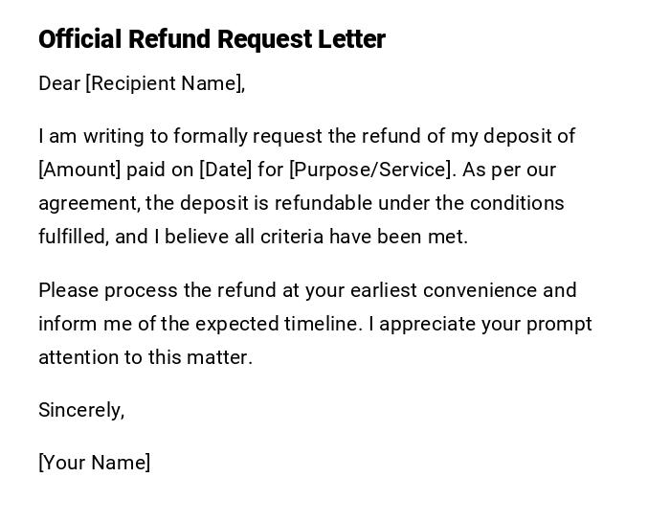The height and width of the screenshot is (523, 670).
Task: Click the word Sincerely
Action: pos(79,410)
